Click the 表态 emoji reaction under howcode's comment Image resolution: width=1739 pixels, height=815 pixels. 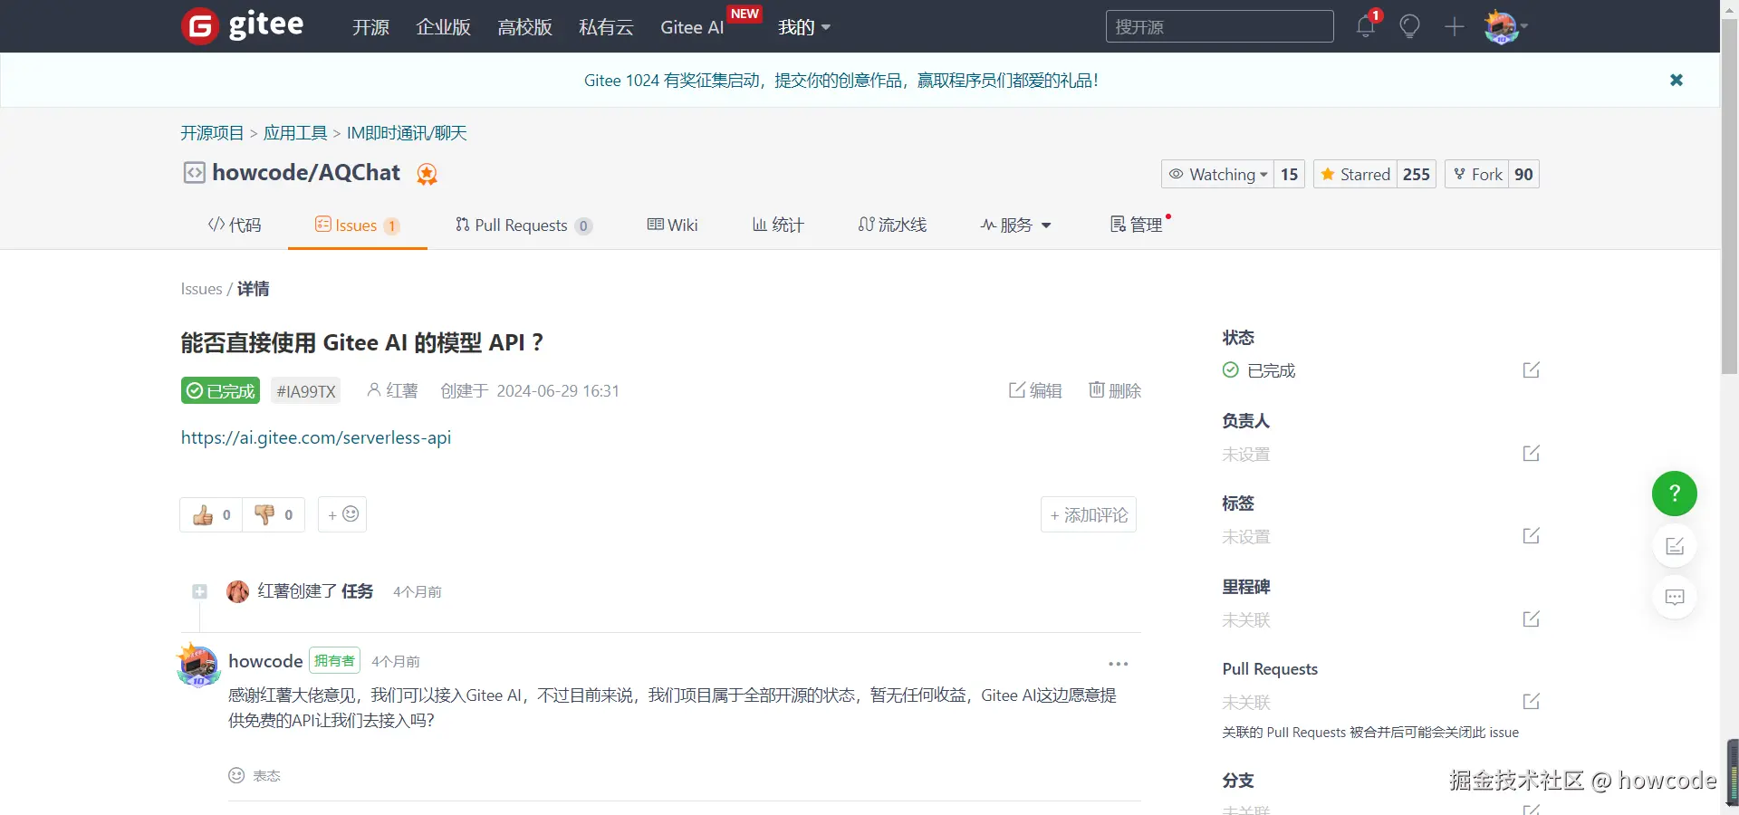[255, 775]
